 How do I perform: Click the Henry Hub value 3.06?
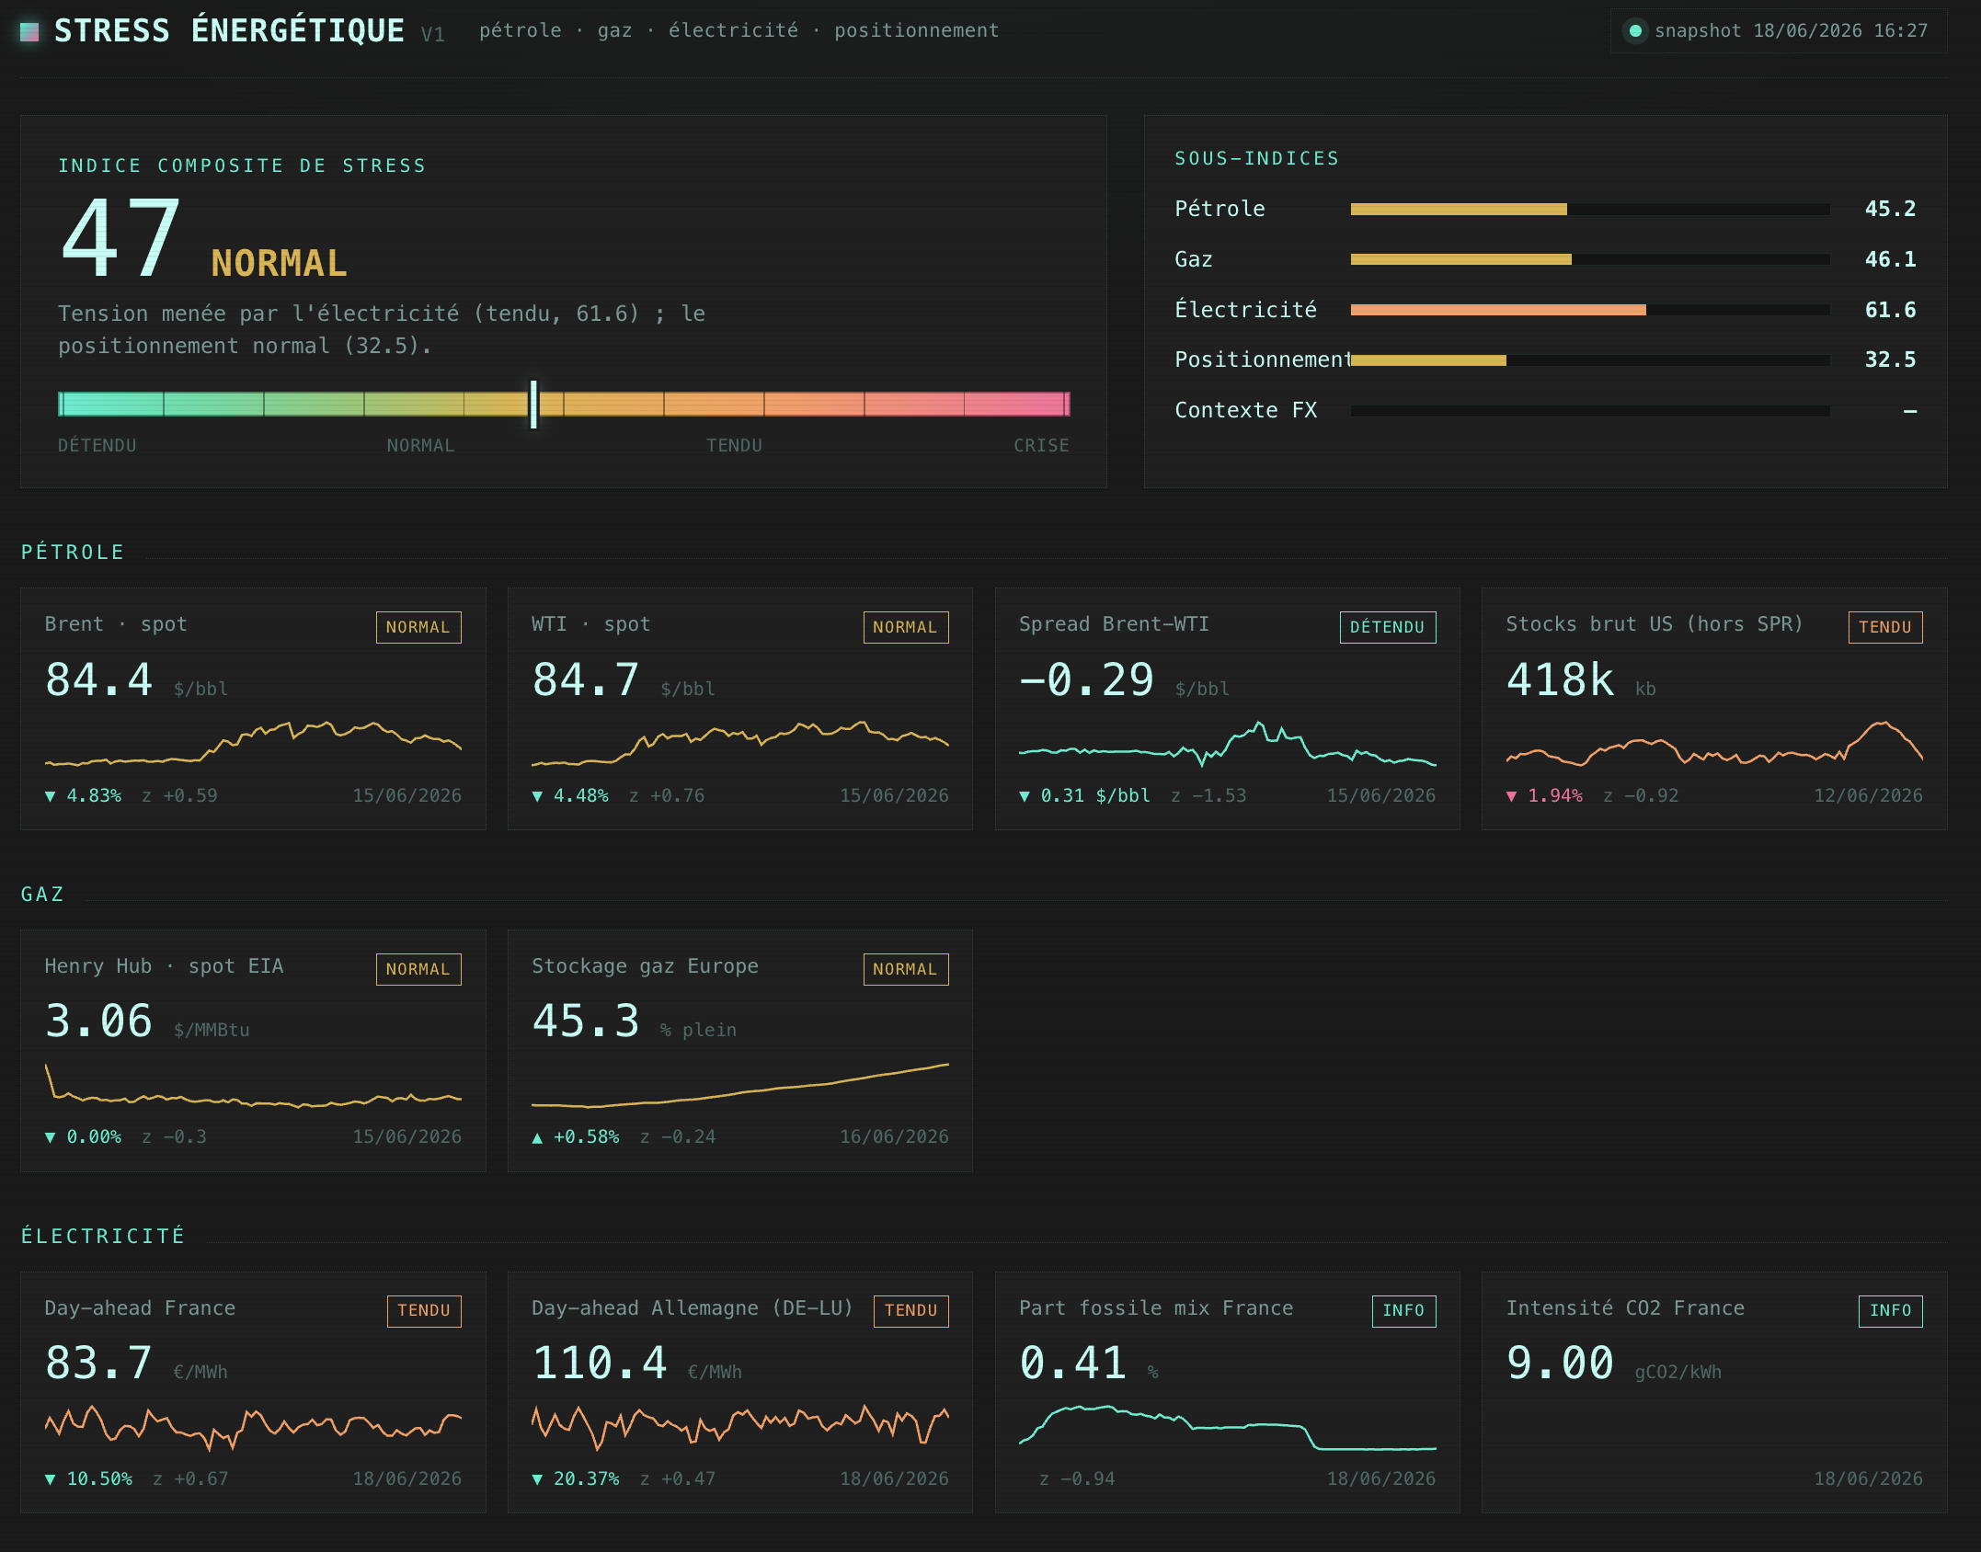coord(98,1021)
